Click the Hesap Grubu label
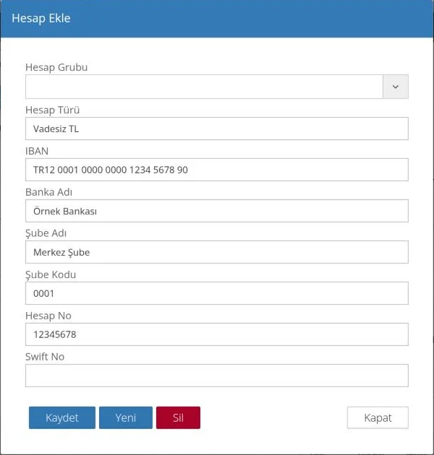The image size is (434, 455). pyautogui.click(x=56, y=67)
